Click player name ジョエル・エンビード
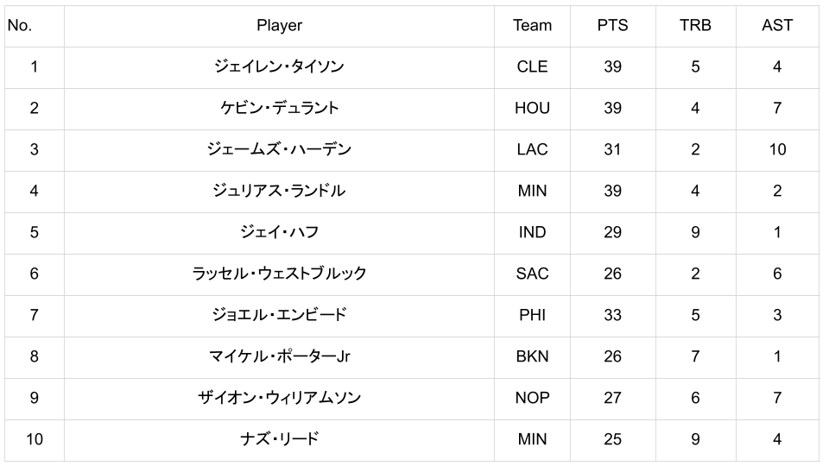 pyautogui.click(x=279, y=316)
